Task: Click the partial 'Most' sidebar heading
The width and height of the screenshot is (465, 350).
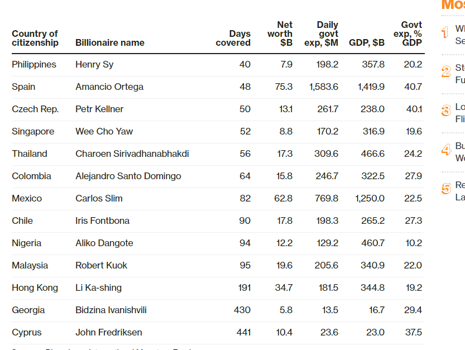Action: pyautogui.click(x=453, y=6)
